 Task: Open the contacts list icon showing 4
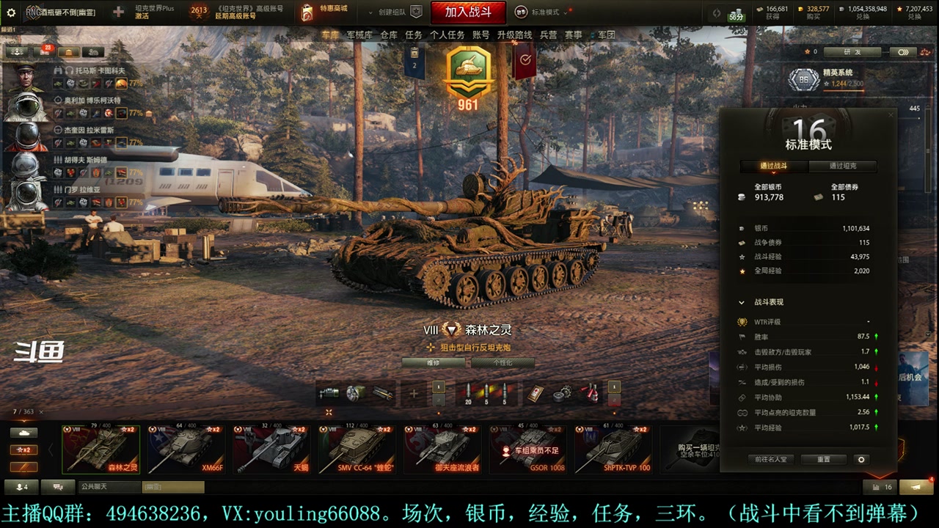tap(21, 487)
